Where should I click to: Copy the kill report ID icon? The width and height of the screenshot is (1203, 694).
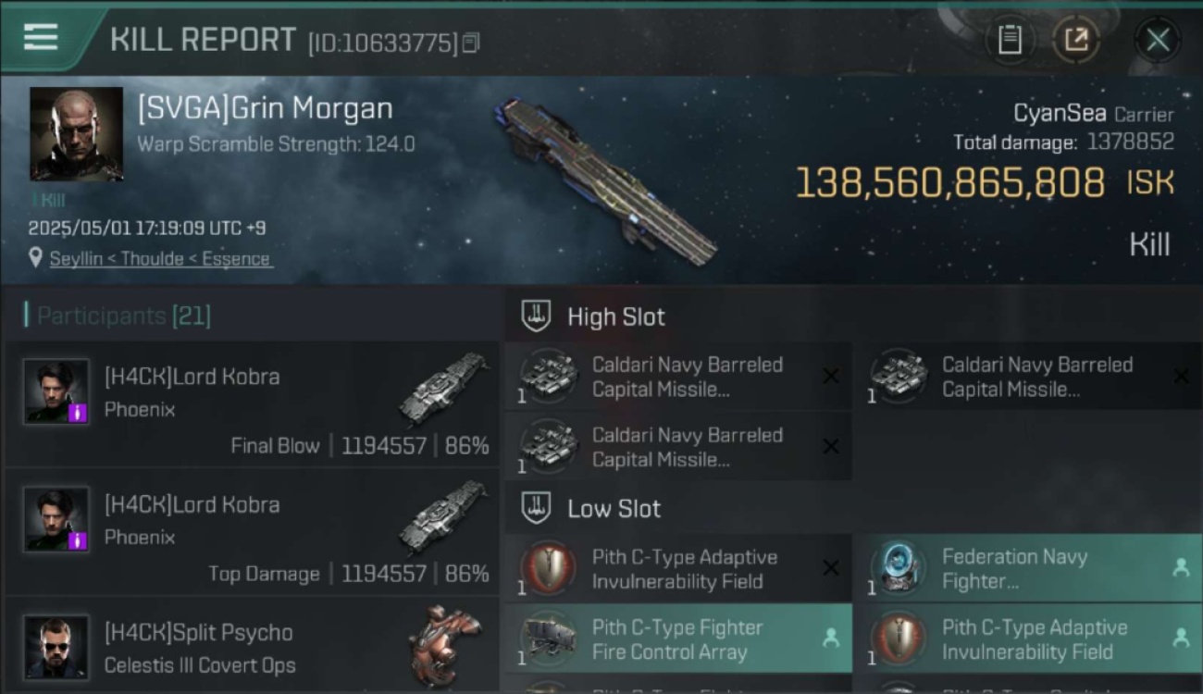(x=471, y=43)
